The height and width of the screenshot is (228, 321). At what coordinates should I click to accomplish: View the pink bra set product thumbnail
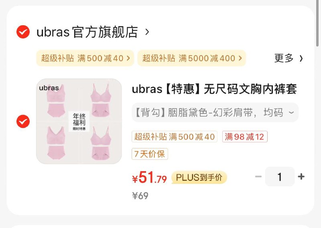click(79, 121)
